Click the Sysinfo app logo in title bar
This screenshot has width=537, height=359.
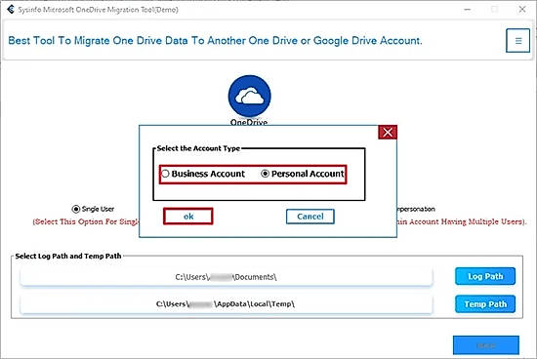click(x=11, y=9)
